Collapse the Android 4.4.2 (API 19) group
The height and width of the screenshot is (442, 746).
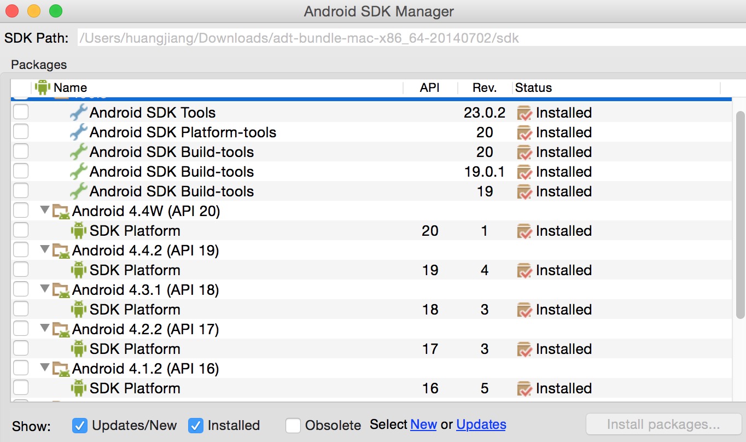click(45, 249)
